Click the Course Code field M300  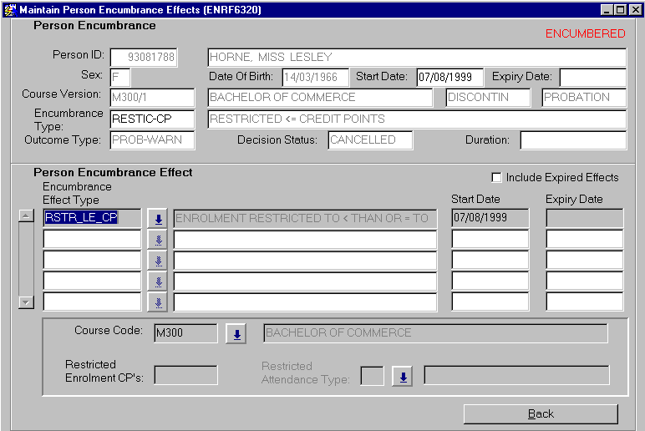click(x=185, y=334)
